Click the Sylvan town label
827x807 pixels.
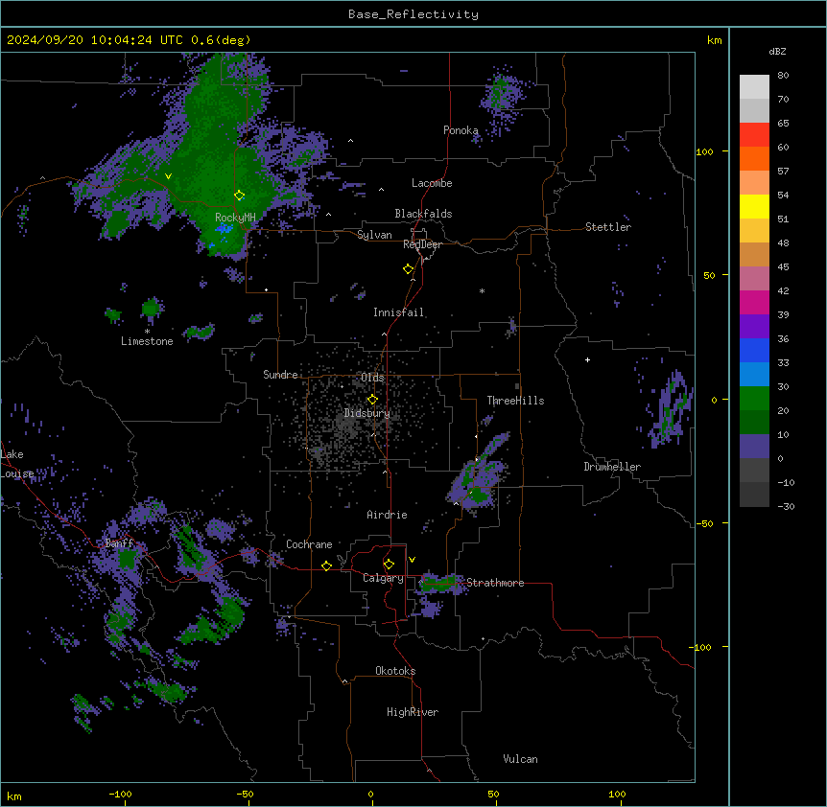(374, 235)
